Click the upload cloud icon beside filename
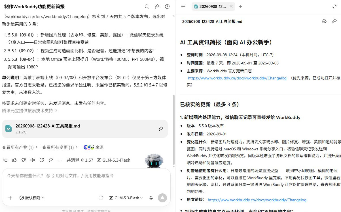This screenshot has width=341, height=212. [x=324, y=21]
